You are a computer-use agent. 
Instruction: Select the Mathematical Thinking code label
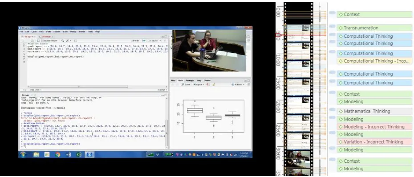coord(374,111)
